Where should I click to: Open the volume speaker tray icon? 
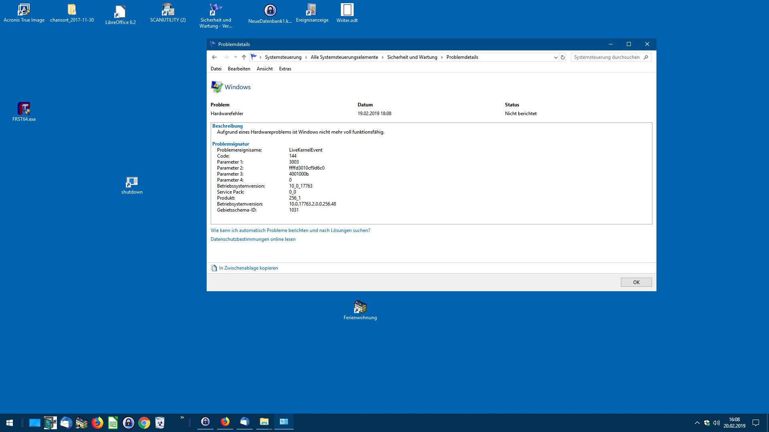click(x=717, y=423)
